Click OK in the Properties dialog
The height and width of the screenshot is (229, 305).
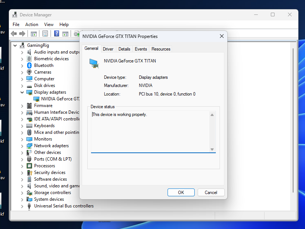click(x=181, y=193)
